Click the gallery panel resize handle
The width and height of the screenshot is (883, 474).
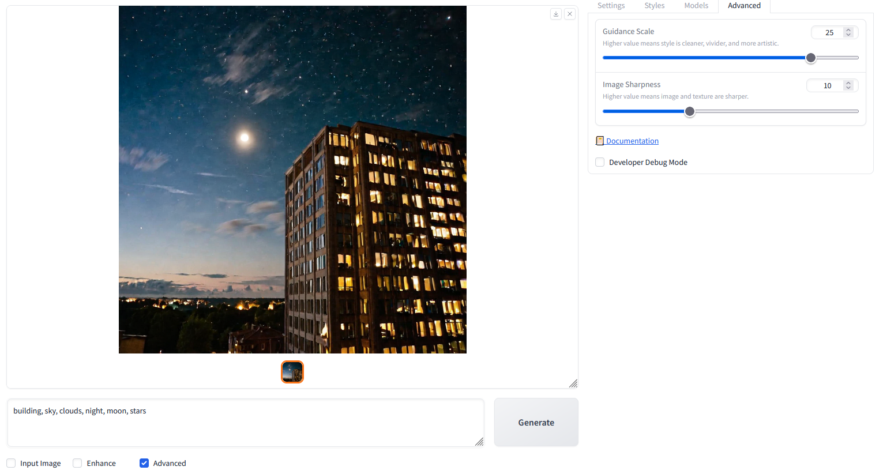(x=573, y=383)
